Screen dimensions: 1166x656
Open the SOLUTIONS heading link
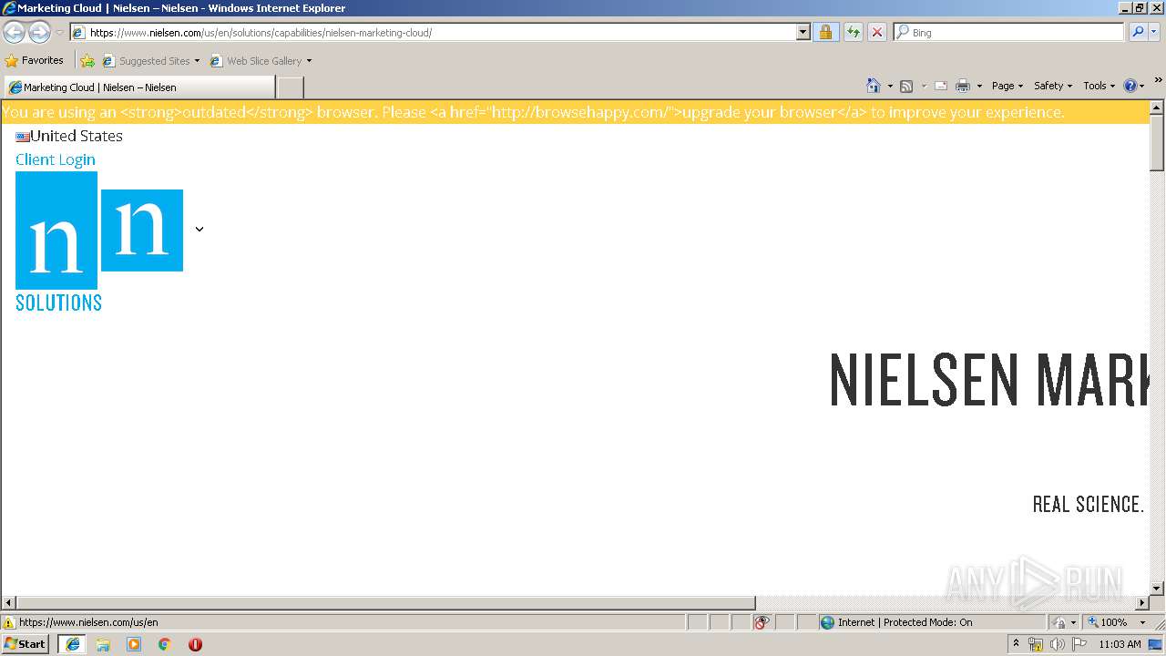click(x=58, y=302)
